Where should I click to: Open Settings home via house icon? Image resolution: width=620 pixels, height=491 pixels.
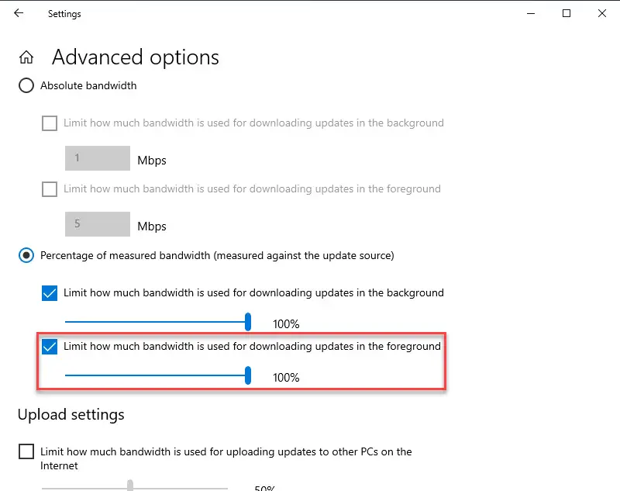[26, 57]
